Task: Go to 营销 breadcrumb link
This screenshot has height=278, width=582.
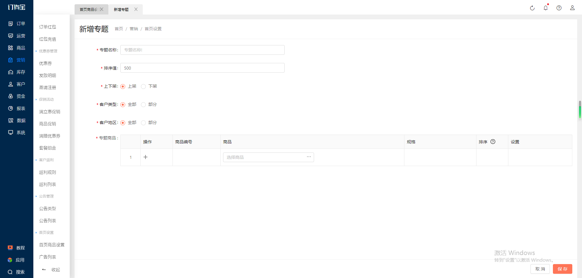Action: click(x=134, y=29)
